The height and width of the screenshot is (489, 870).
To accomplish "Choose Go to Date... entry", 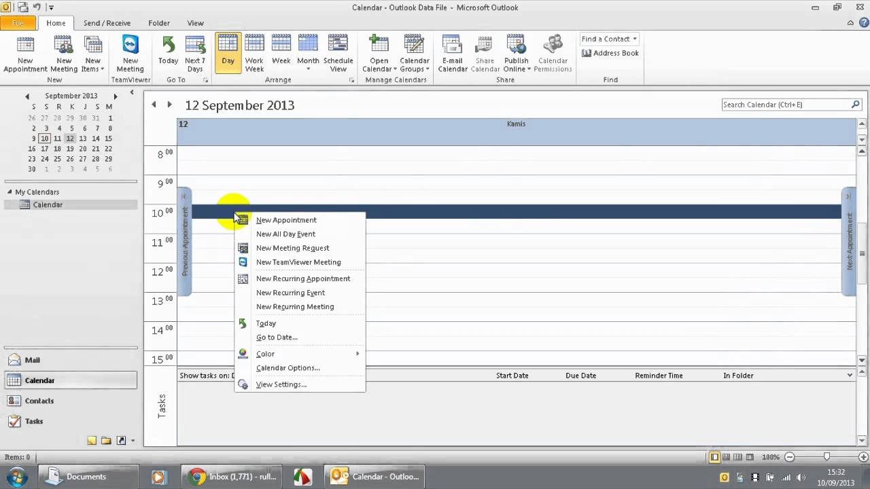I will [x=300, y=338].
